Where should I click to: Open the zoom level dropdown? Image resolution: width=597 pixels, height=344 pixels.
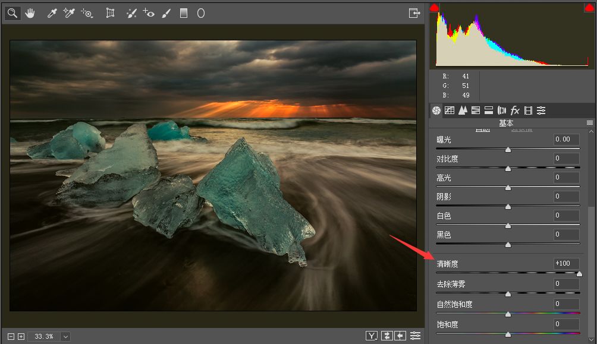pyautogui.click(x=65, y=336)
